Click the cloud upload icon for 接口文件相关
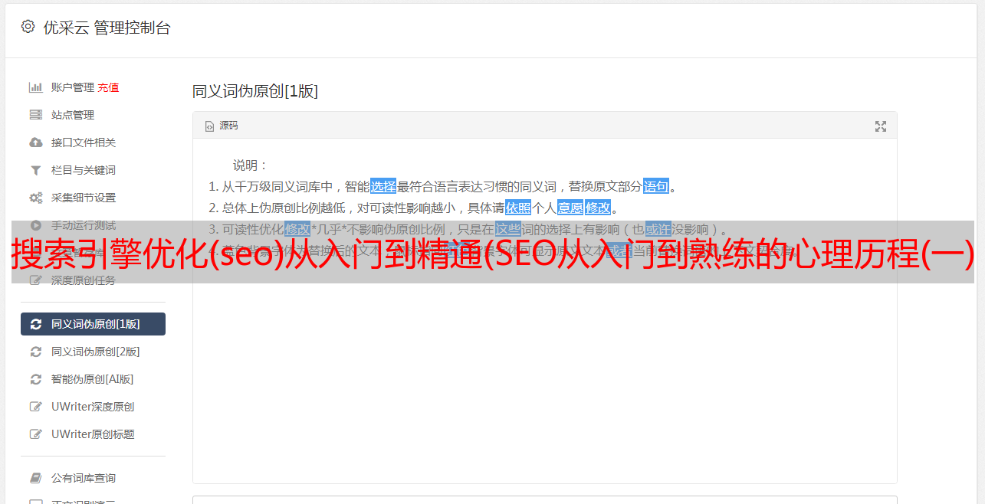This screenshot has height=504, width=985. point(35,142)
